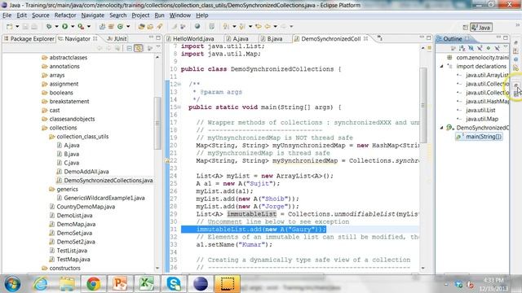This screenshot has height=293, width=522.
Task: Open DemoAddAll.java in Navigator
Action: click(x=86, y=172)
